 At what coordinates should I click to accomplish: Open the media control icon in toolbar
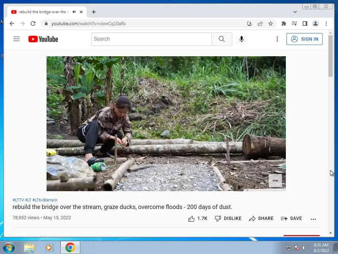(294, 23)
